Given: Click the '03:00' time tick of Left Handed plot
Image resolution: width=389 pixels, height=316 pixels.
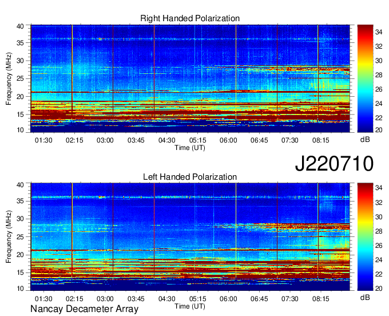Looking at the screenshot, I should [105, 299].
